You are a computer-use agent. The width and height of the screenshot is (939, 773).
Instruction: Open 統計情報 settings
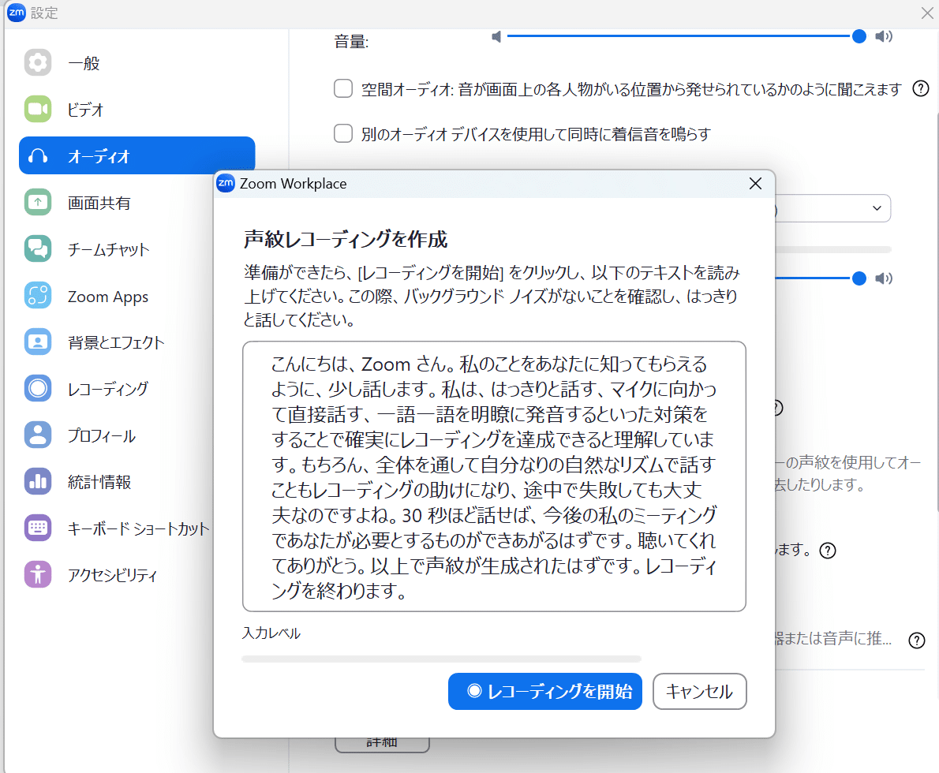tap(117, 481)
